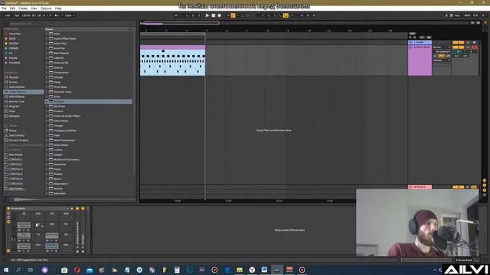Expand the Audio Effect Rack folder

[x=47, y=39]
